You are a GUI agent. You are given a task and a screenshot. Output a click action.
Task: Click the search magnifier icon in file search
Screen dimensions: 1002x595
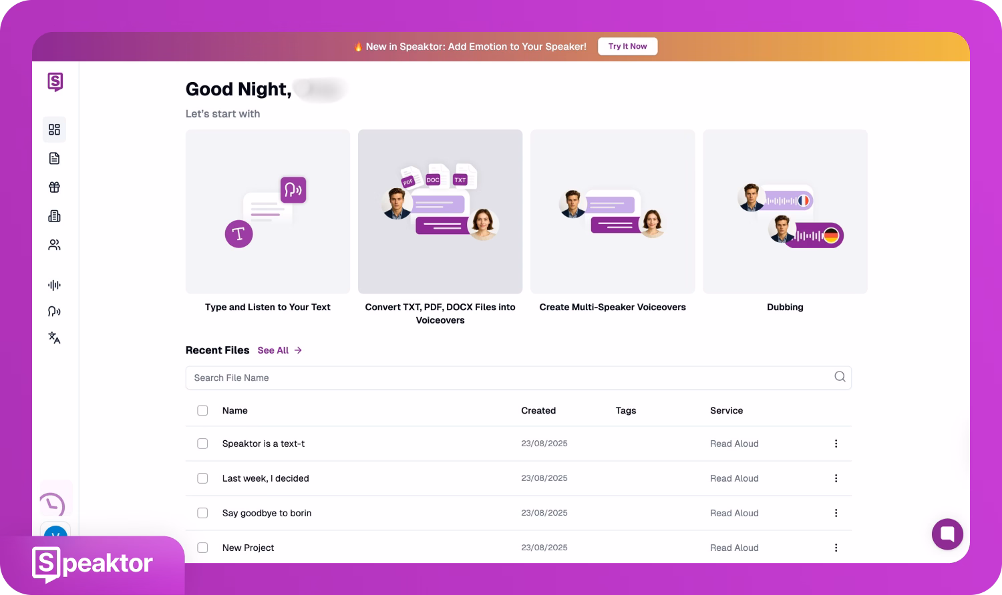click(x=840, y=377)
